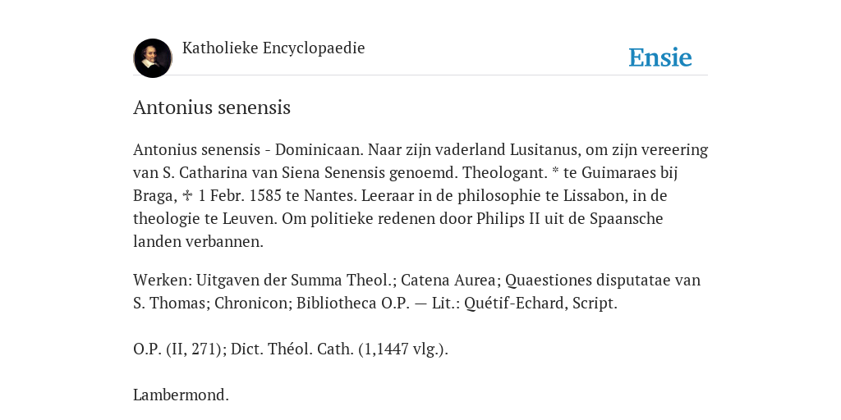Viewport: 841px width, 420px height.
Task: Click the round portrait avatar image
Action: (153, 58)
